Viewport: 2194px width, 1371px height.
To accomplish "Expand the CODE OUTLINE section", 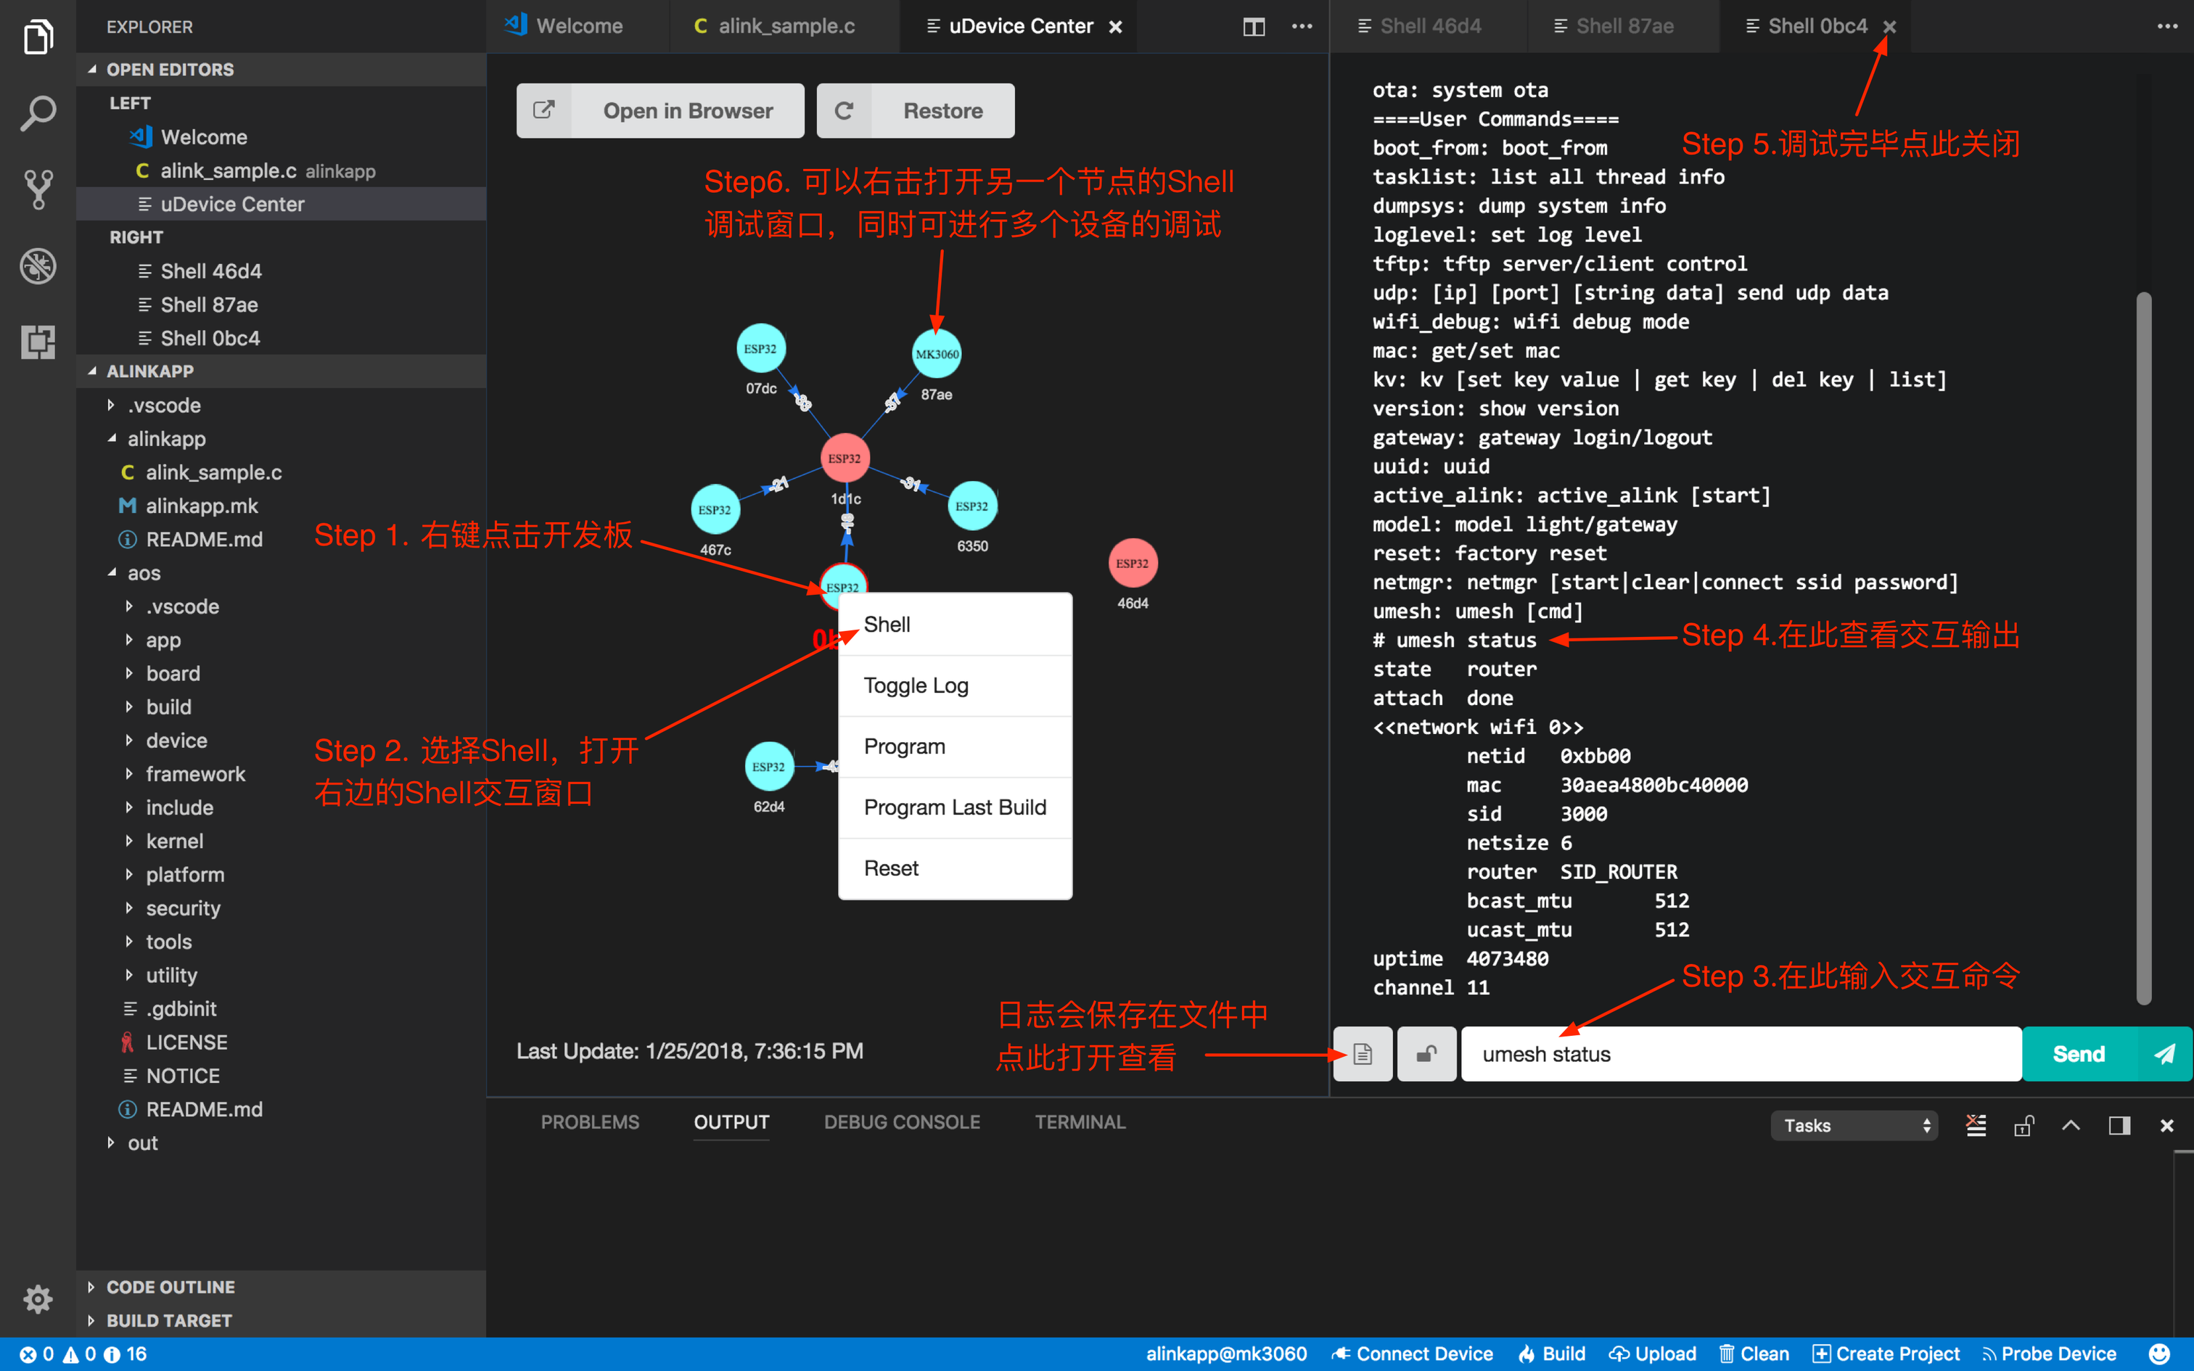I will tap(170, 1287).
